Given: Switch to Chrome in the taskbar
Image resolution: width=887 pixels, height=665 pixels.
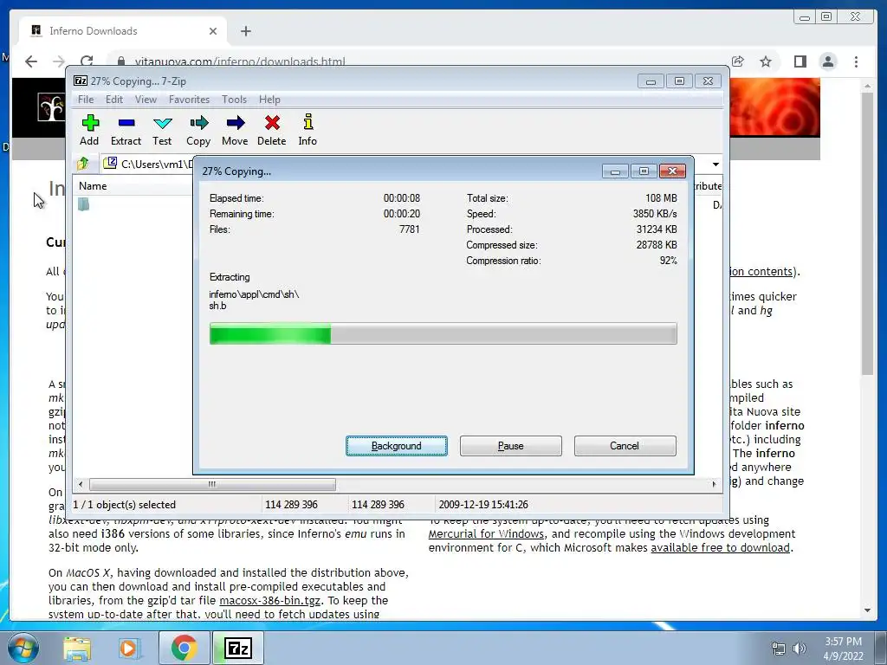Looking at the screenshot, I should coord(184,649).
